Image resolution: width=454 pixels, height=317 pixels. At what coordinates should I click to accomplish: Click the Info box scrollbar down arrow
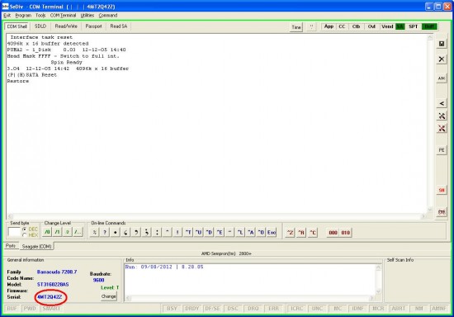coord(378,291)
